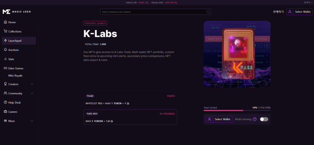Click SOL coin icon in Presale row

[128, 103]
